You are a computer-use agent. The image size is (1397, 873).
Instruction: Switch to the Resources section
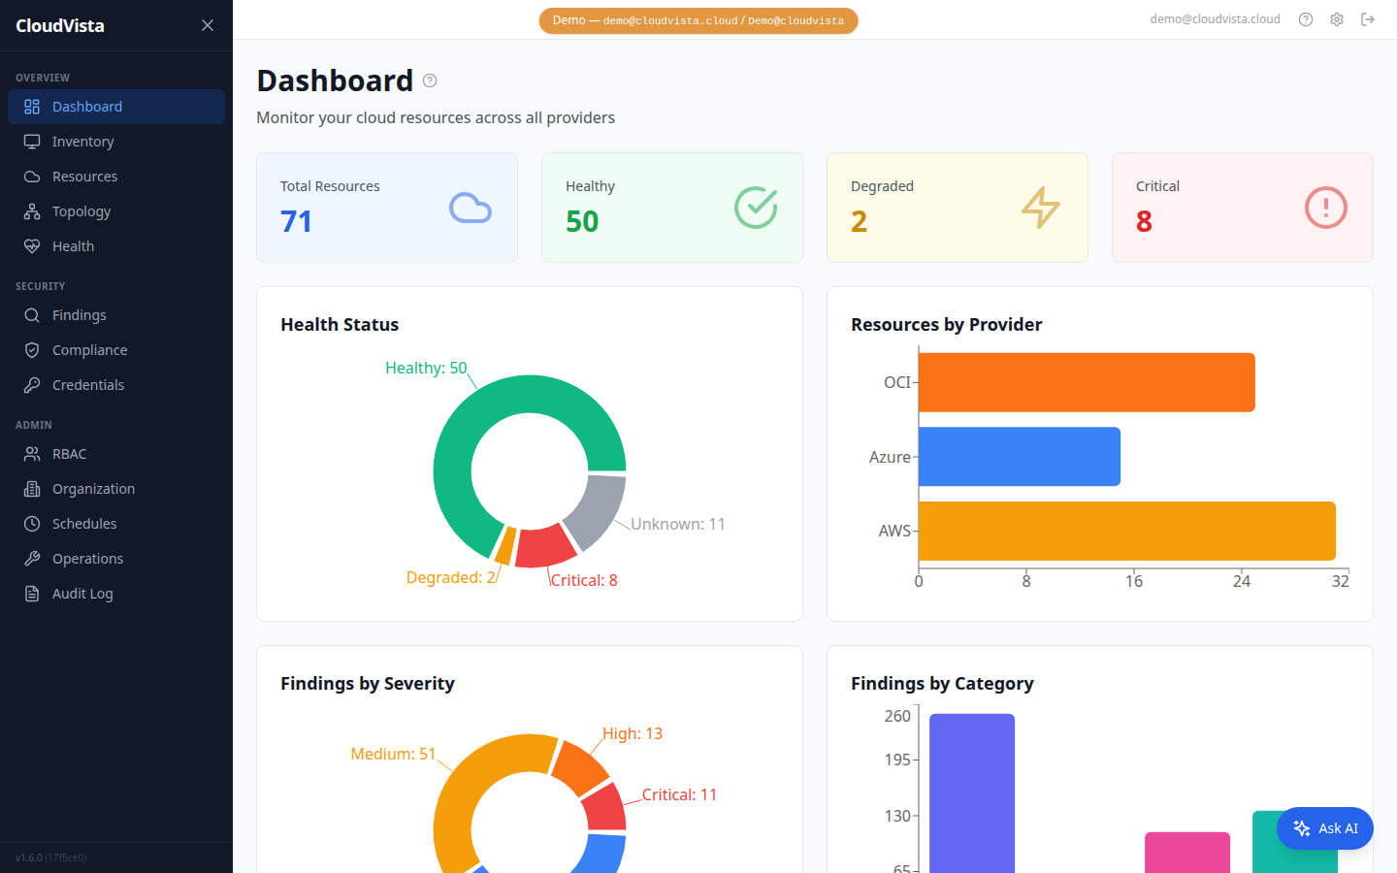click(33, 176)
